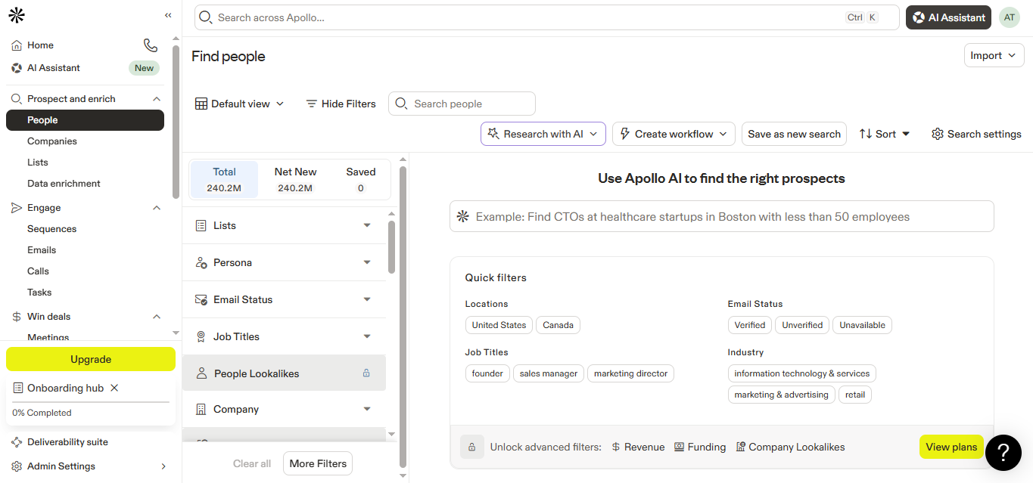1033x483 pixels.
Task: Click the Home house icon
Action: tap(17, 45)
